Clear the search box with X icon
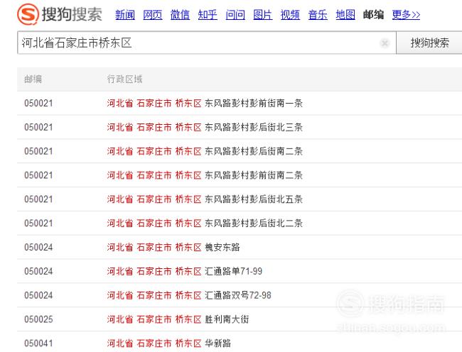462x352 pixels. pyautogui.click(x=385, y=43)
